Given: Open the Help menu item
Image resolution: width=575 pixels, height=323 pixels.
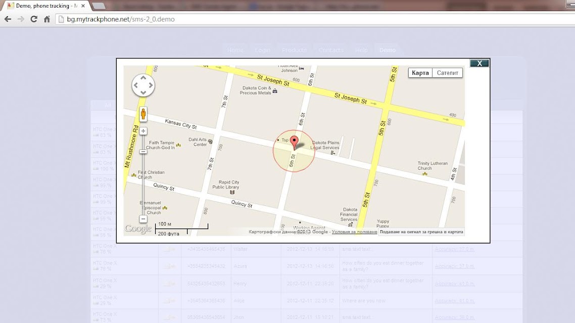Looking at the screenshot, I should (x=361, y=50).
